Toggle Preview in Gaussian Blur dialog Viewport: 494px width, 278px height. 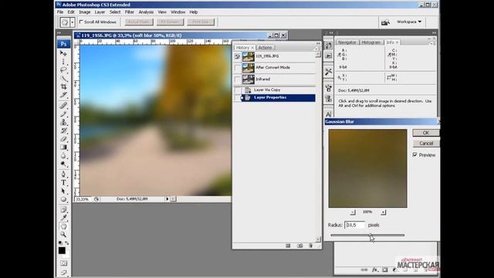coord(415,154)
